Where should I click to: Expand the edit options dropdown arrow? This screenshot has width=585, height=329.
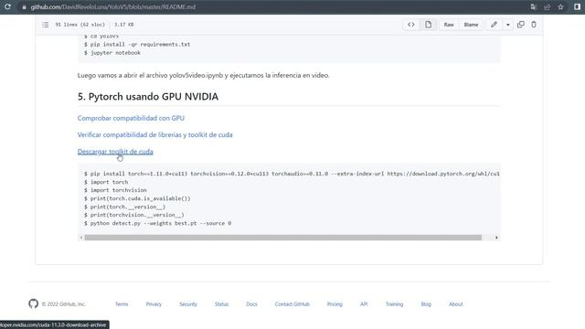pos(508,25)
